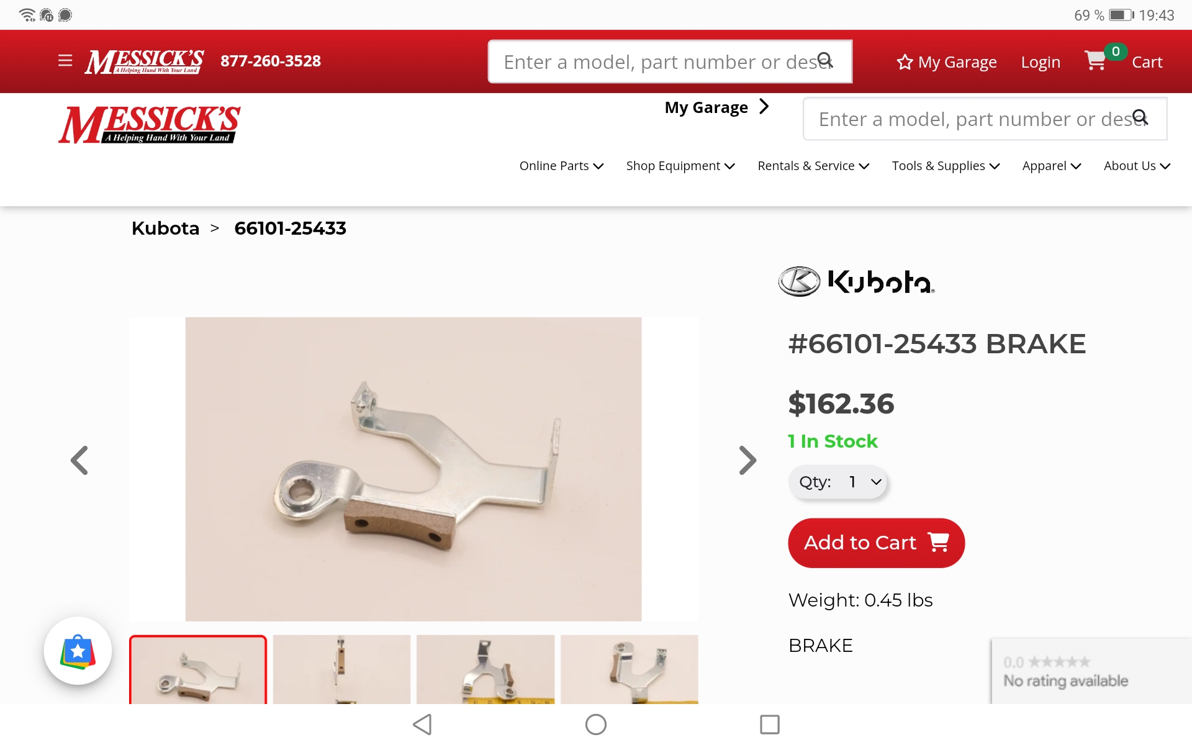
Task: Click the Add to Cart button
Action: coord(876,543)
